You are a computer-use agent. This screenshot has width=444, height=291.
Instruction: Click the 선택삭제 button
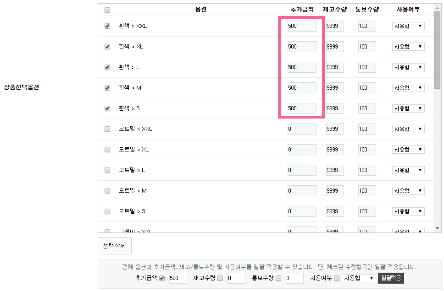coord(115,246)
